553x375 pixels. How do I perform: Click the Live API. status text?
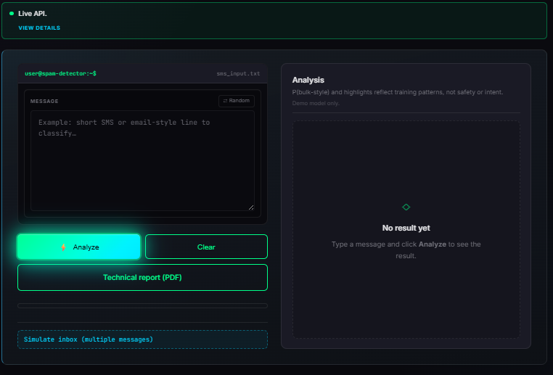(x=33, y=13)
